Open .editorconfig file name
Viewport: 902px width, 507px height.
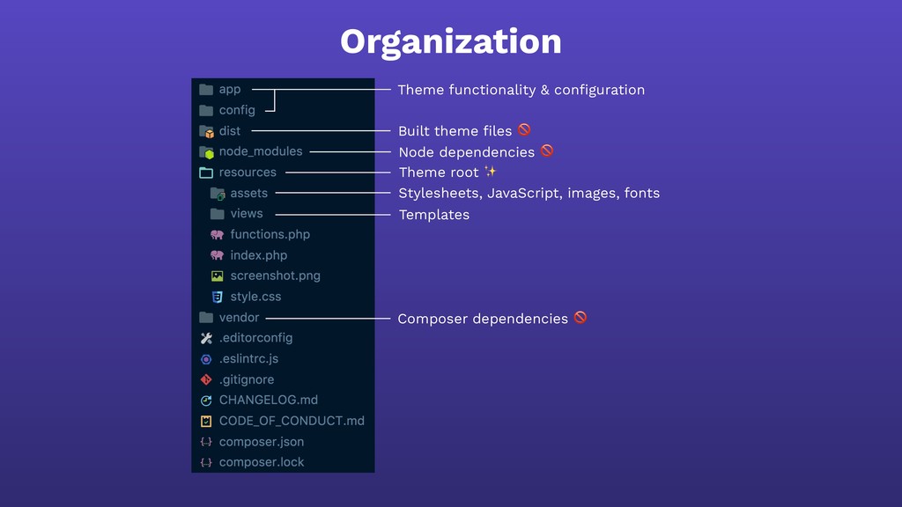[x=255, y=338]
